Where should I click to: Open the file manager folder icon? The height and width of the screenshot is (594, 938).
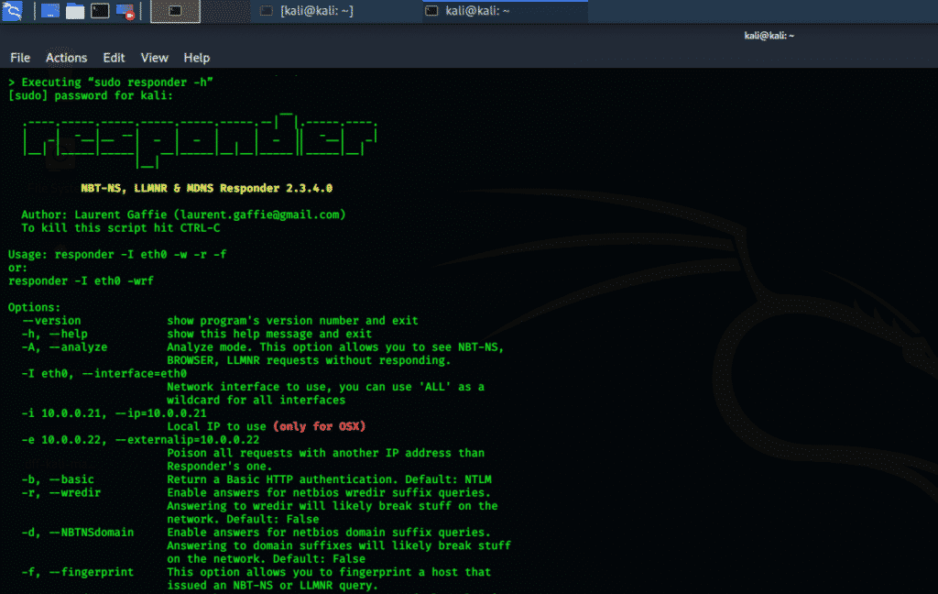(75, 11)
